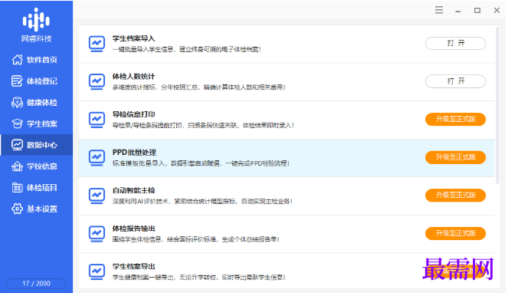
Task: Select the 学校信息 menu item
Action: click(42, 166)
